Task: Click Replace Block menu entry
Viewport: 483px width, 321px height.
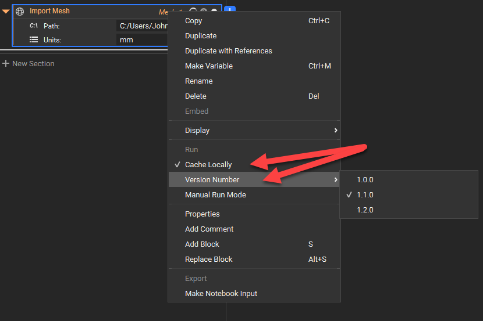Action: (208, 259)
